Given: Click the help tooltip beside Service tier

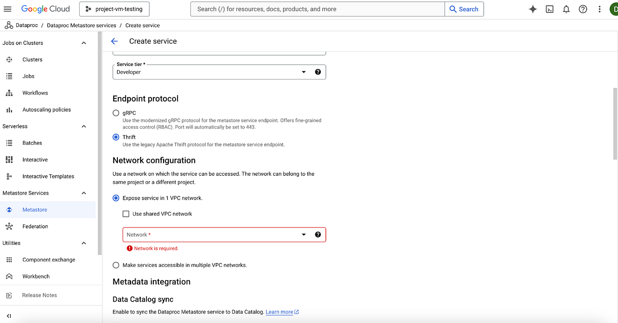Looking at the screenshot, I should pos(318,72).
